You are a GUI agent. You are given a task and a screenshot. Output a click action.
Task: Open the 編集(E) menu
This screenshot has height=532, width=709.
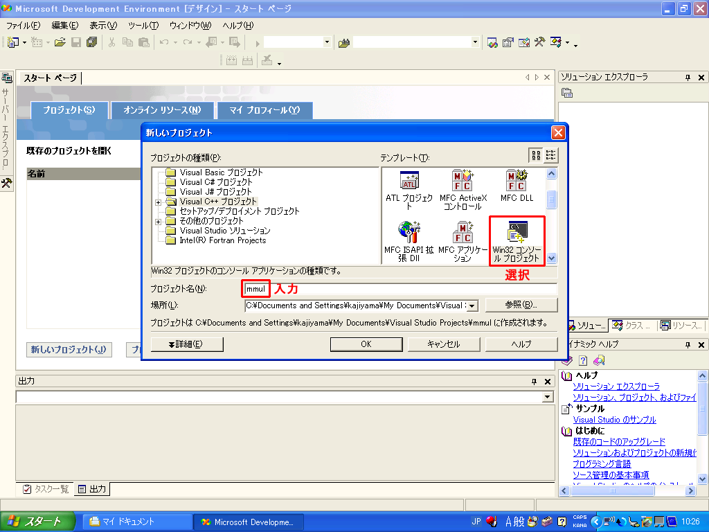[x=64, y=26]
